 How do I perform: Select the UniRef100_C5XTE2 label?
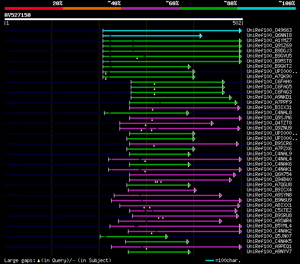click(269, 211)
